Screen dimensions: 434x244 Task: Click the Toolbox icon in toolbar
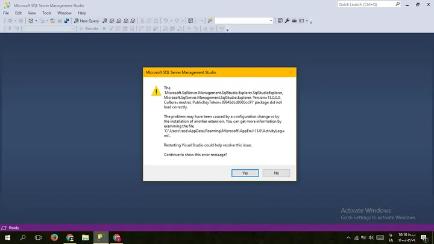tap(294, 20)
